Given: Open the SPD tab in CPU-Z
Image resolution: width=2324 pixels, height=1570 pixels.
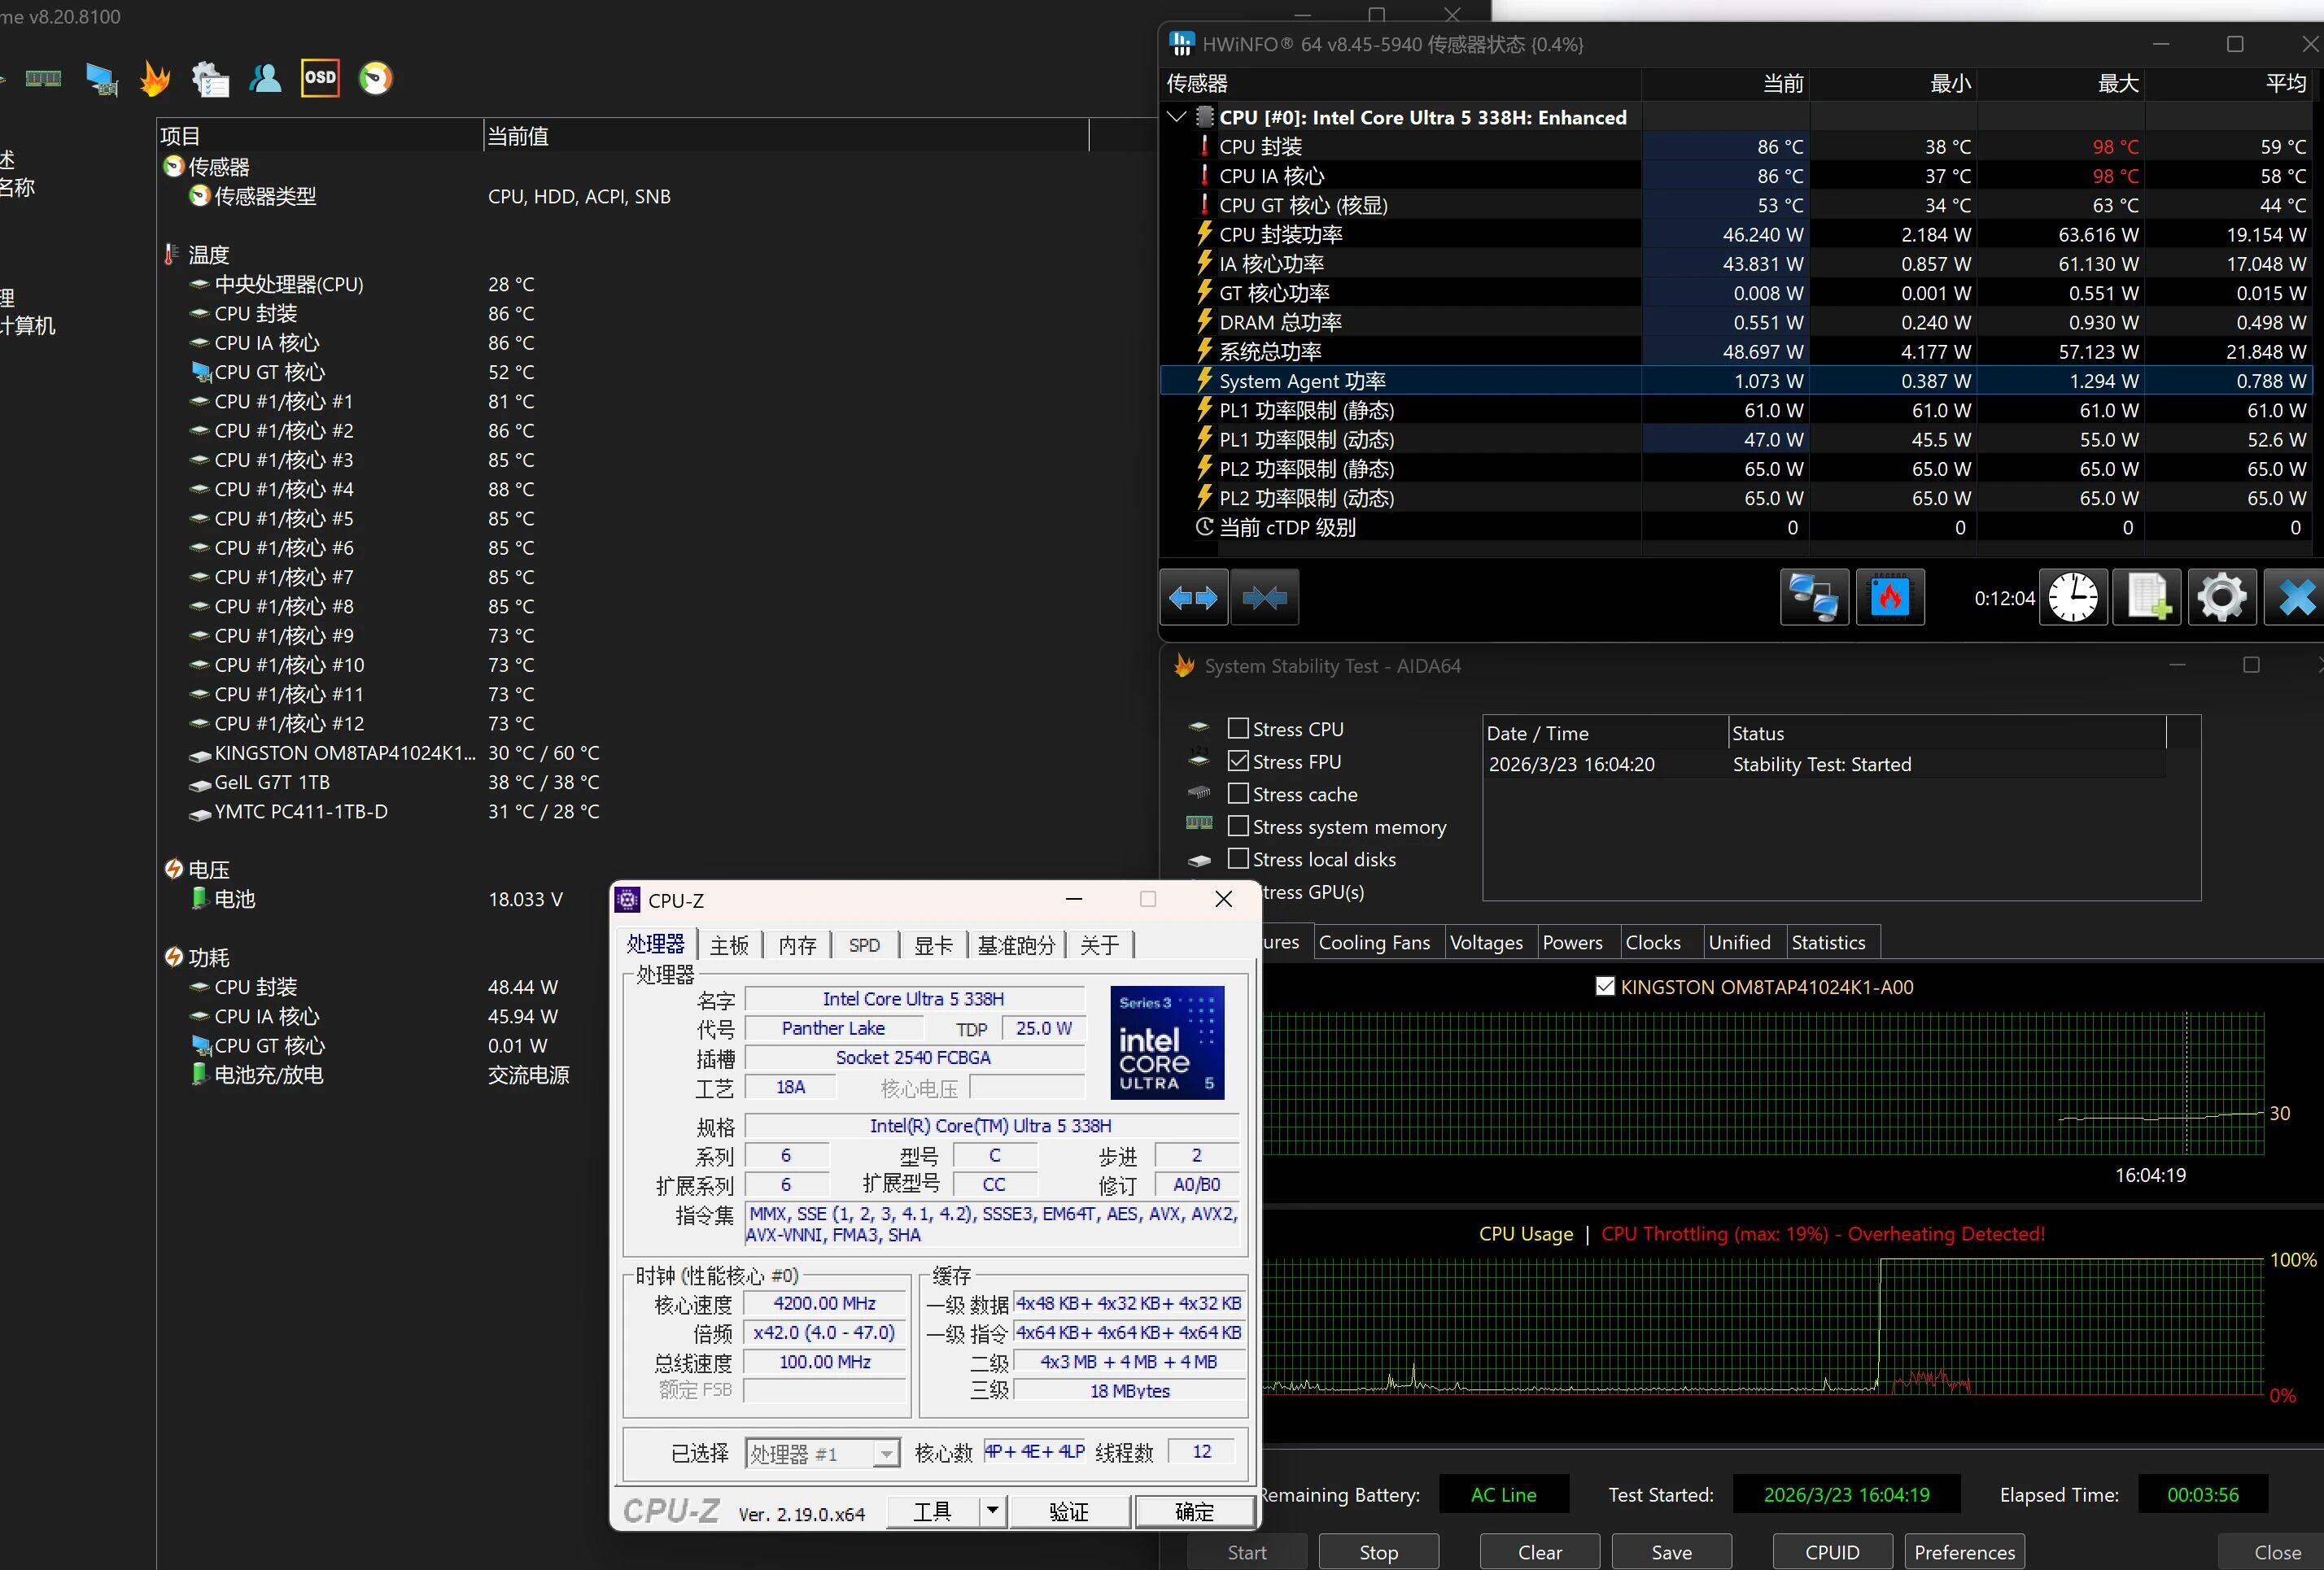Looking at the screenshot, I should [x=864, y=945].
